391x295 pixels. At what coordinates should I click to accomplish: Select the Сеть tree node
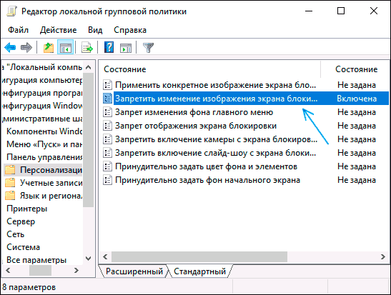[x=16, y=234]
